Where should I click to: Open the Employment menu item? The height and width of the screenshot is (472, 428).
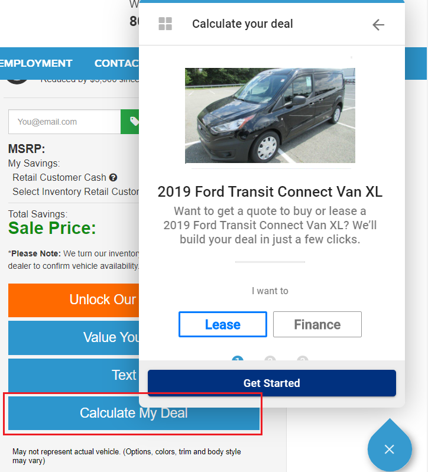tap(36, 63)
